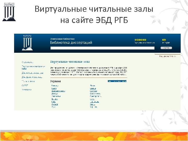Click into the dissertation search field
This screenshot has height=141, width=188.
pyautogui.click(x=102, y=48)
